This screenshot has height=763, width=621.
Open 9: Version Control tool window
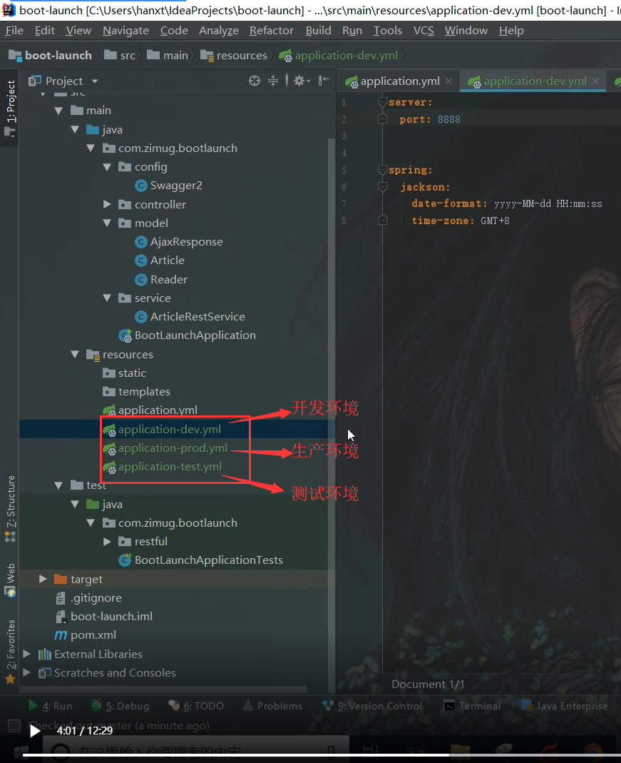tap(373, 706)
